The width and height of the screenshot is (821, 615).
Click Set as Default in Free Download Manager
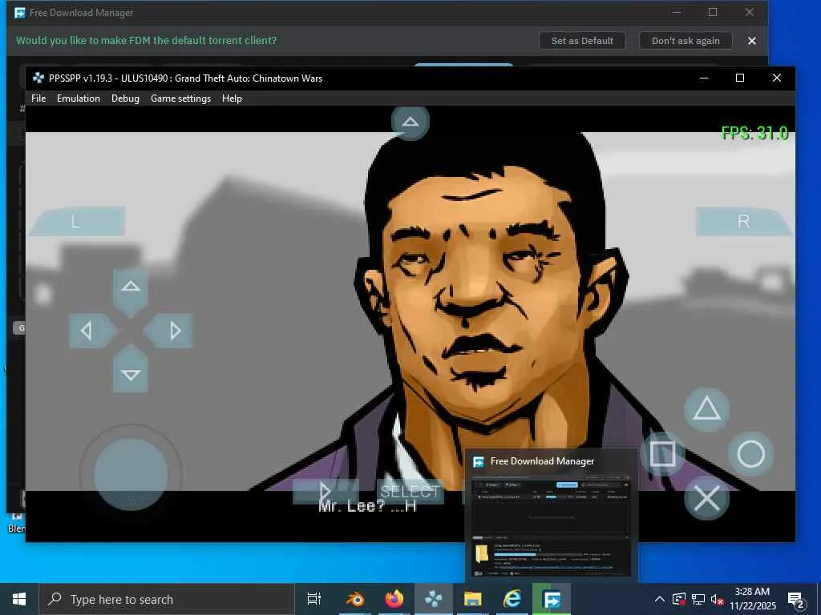pos(582,41)
